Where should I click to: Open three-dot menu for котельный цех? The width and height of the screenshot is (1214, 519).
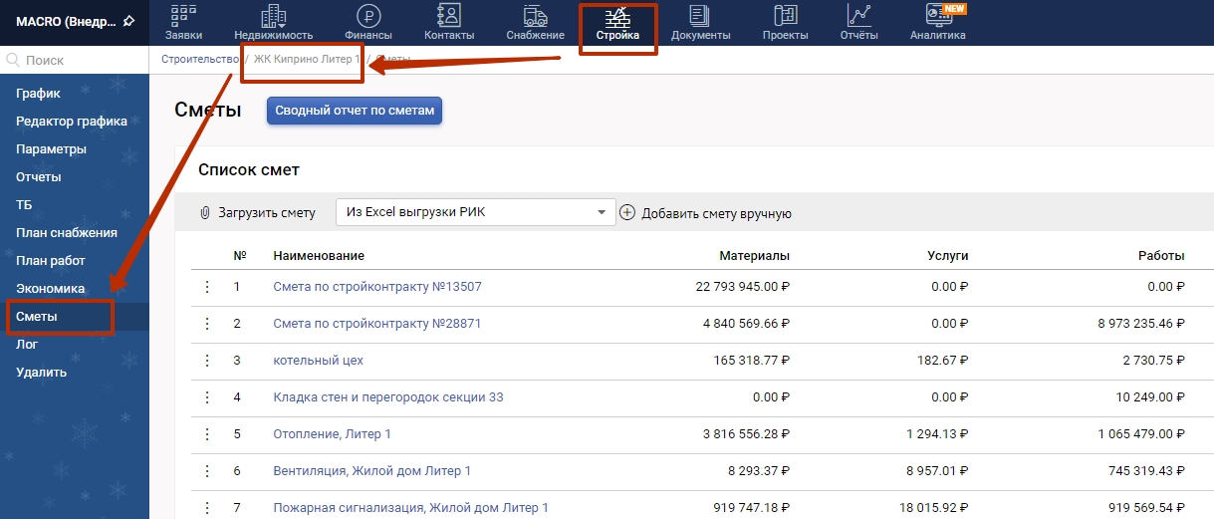coord(207,361)
